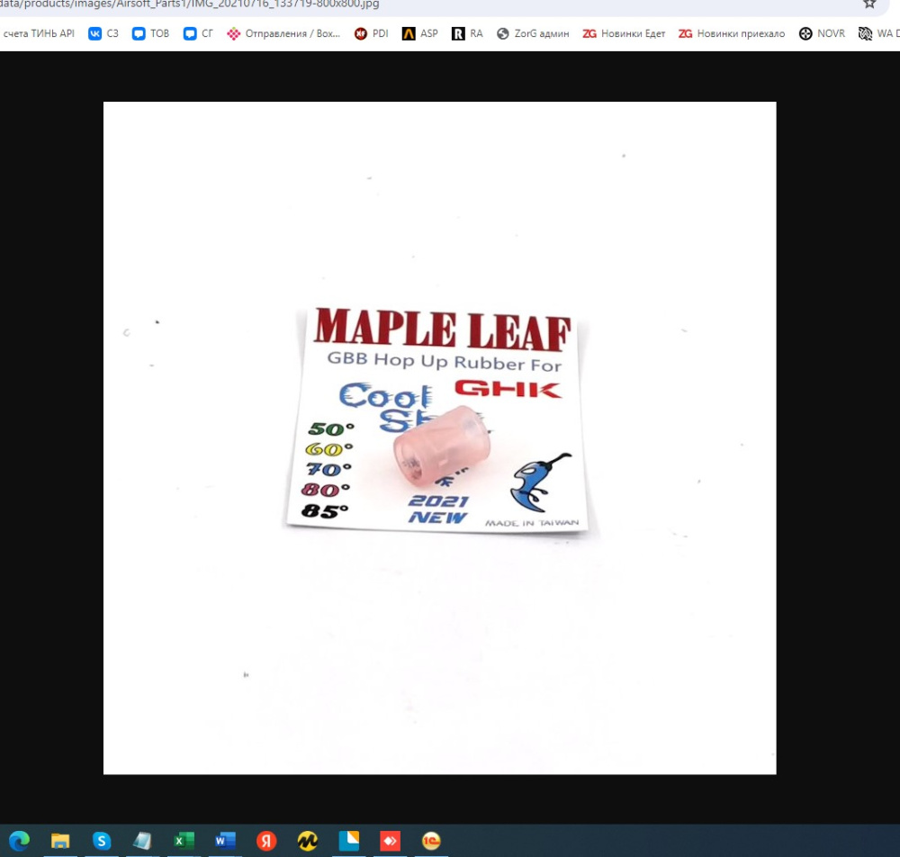Open the blue-orange document app in taskbar
900x857 pixels.
[349, 841]
